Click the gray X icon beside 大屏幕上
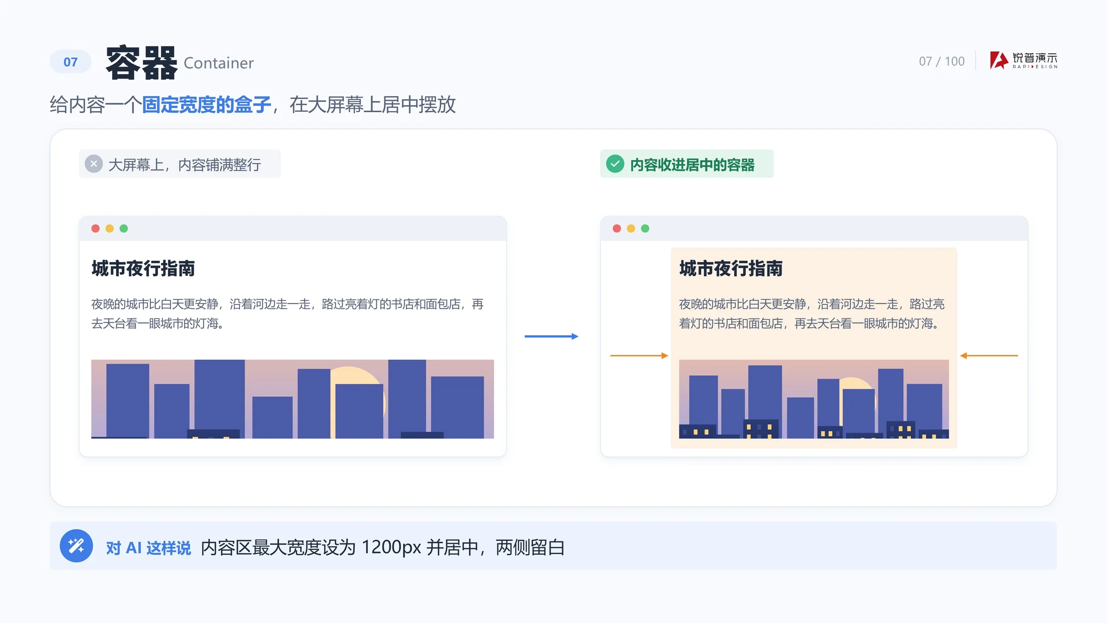 pos(94,164)
